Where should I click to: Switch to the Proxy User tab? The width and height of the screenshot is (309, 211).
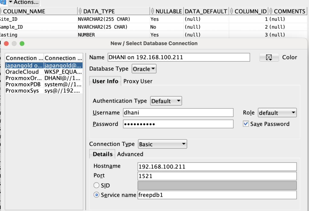coord(138,81)
